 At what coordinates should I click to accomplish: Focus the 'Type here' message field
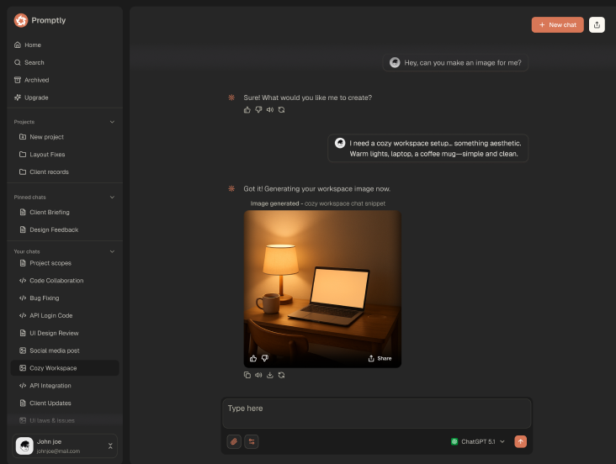377,414
